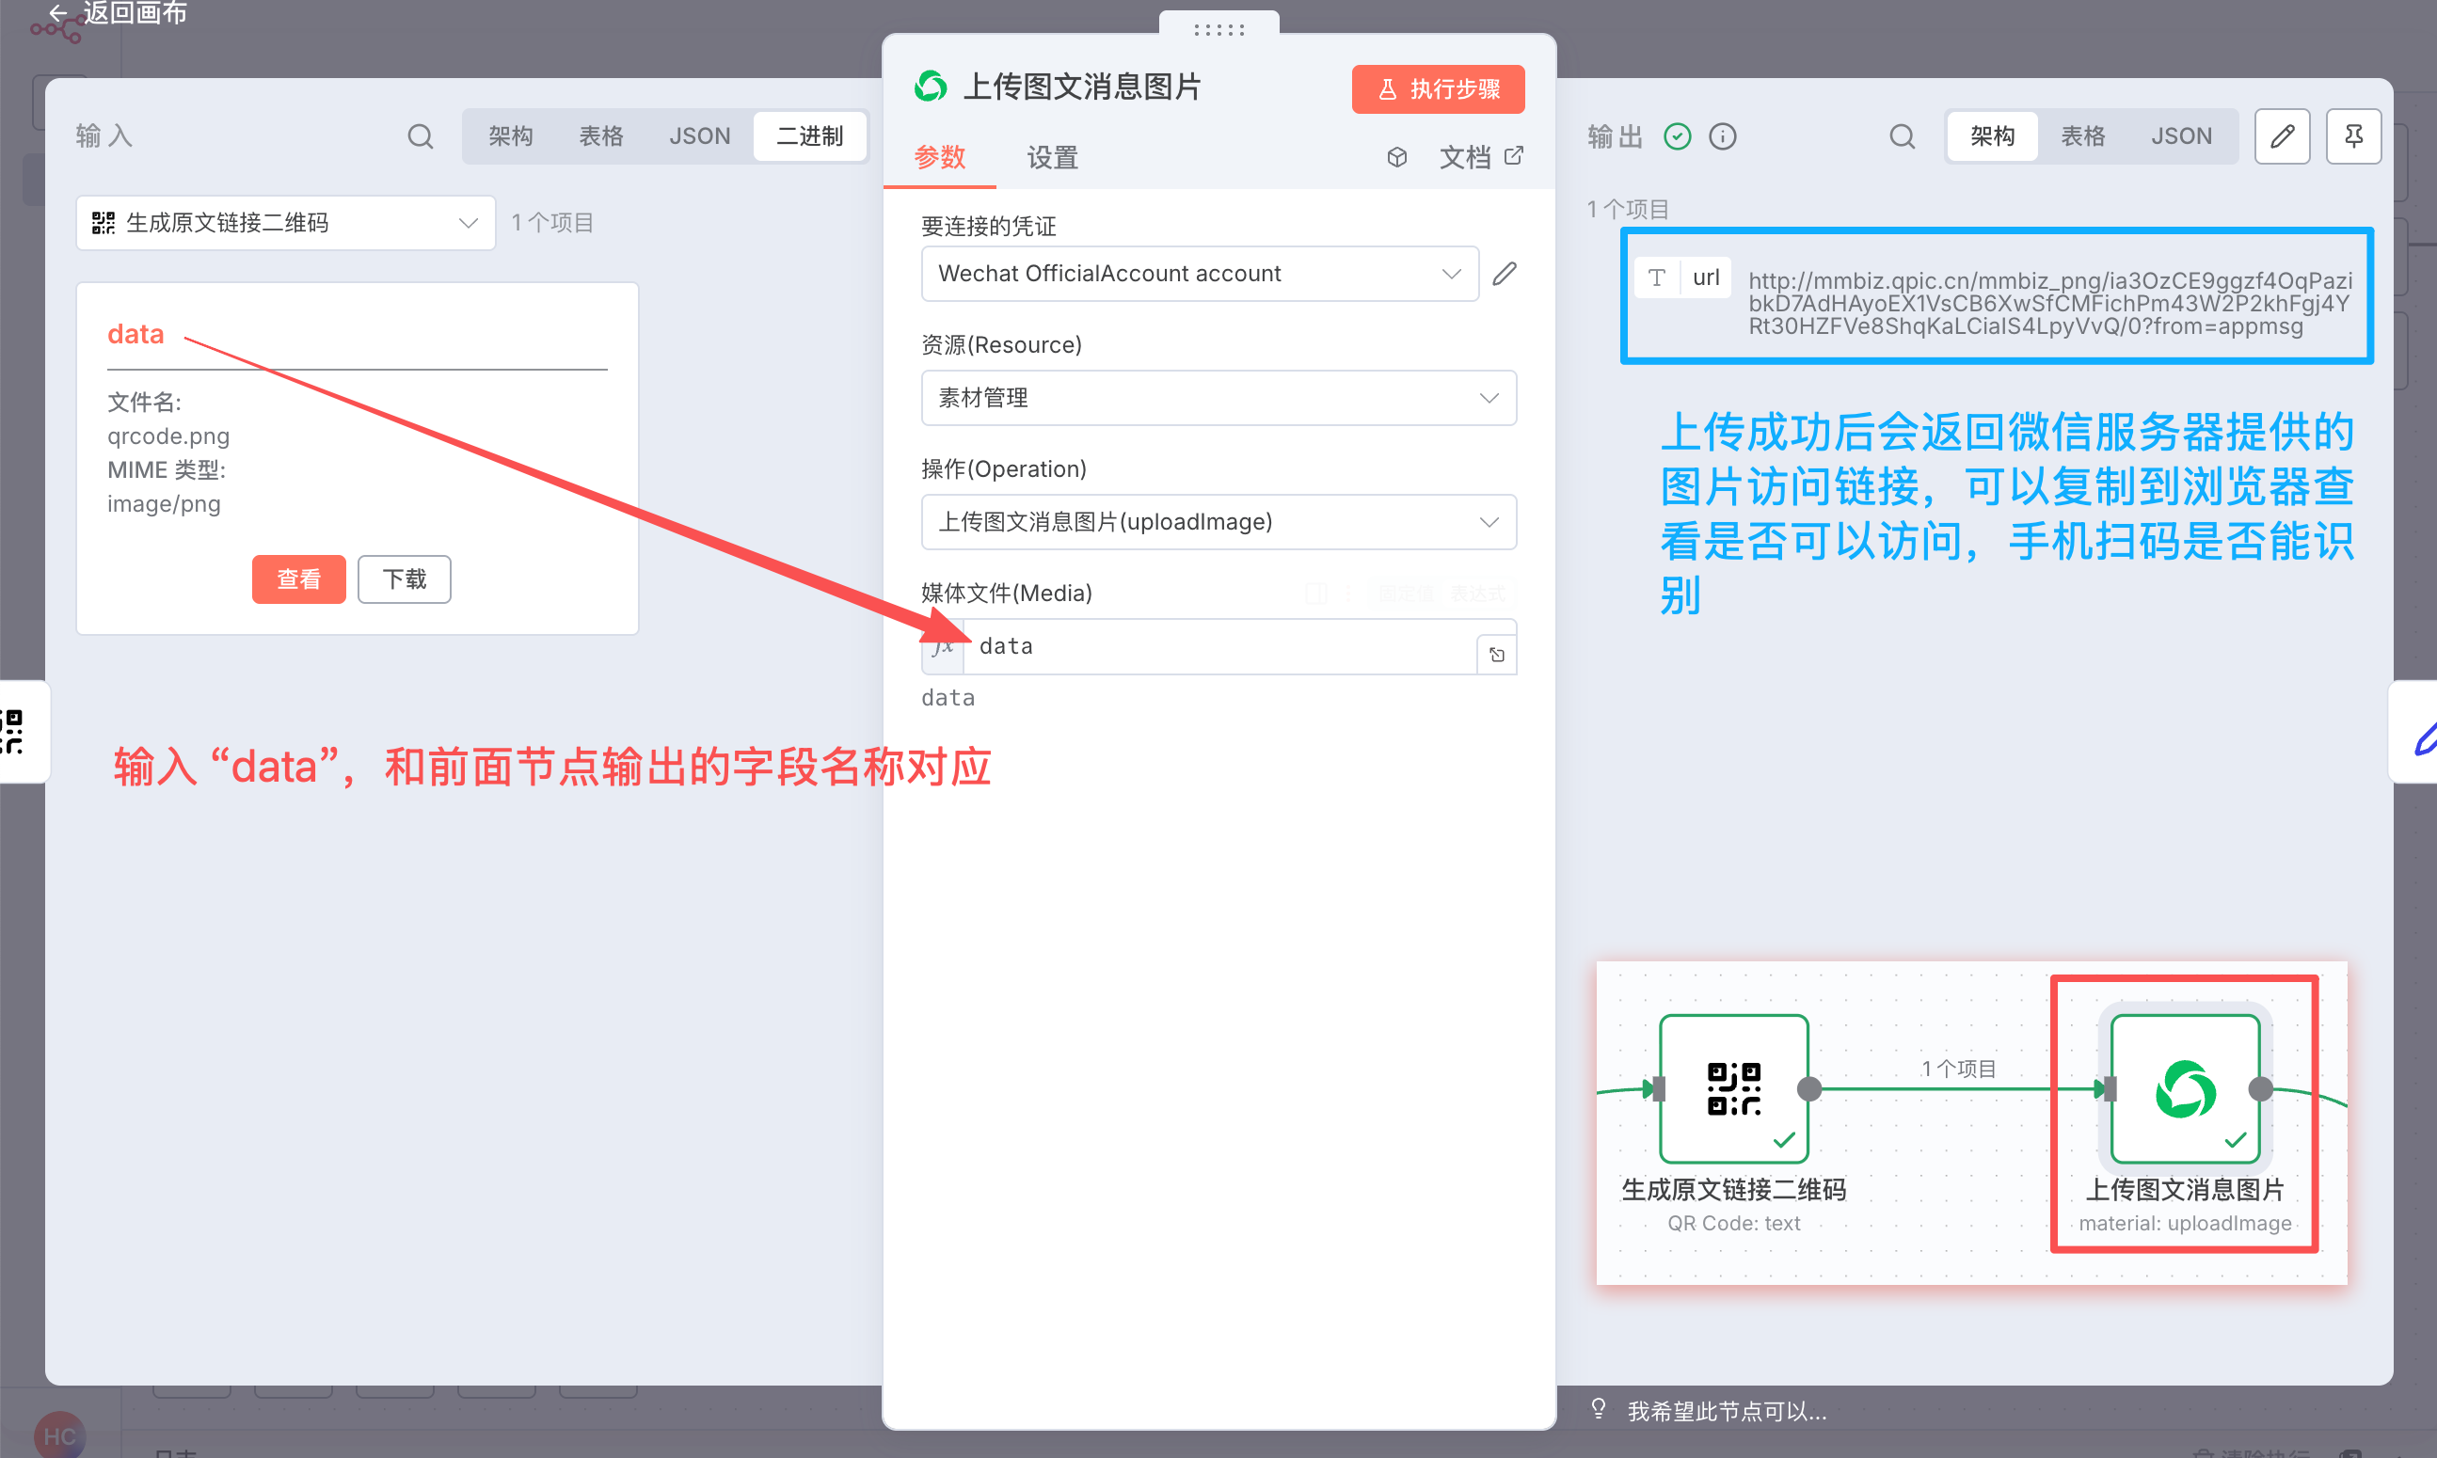Click the output panel search icon
The height and width of the screenshot is (1458, 2437).
(1902, 135)
